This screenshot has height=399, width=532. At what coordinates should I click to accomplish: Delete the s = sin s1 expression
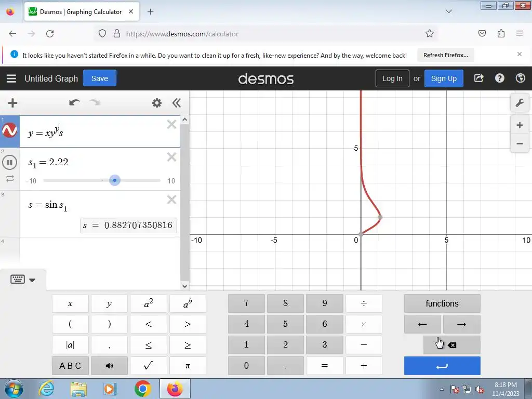pos(171,199)
